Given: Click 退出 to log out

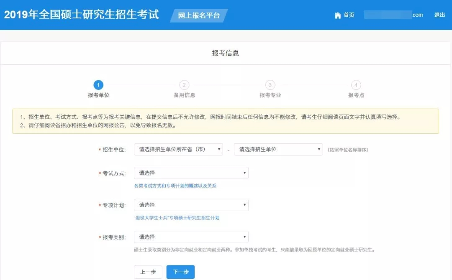Looking at the screenshot, I should click(x=439, y=15).
